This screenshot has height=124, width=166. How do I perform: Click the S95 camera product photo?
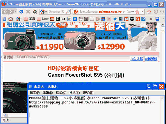pyautogui.click(x=15, y=98)
